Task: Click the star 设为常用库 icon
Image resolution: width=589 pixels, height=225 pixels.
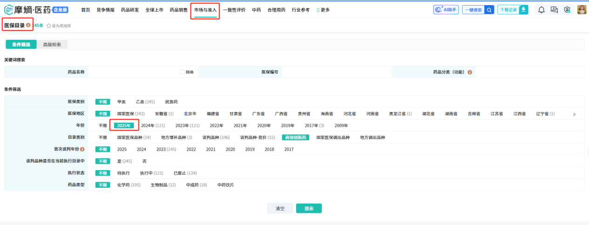Action: point(48,26)
